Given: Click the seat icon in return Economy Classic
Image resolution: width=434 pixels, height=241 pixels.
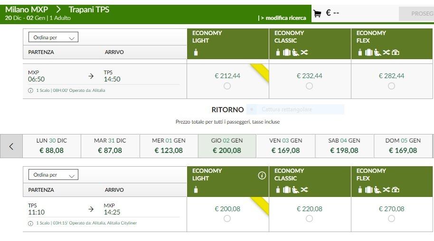Looking at the screenshot, I should tap(295, 190).
